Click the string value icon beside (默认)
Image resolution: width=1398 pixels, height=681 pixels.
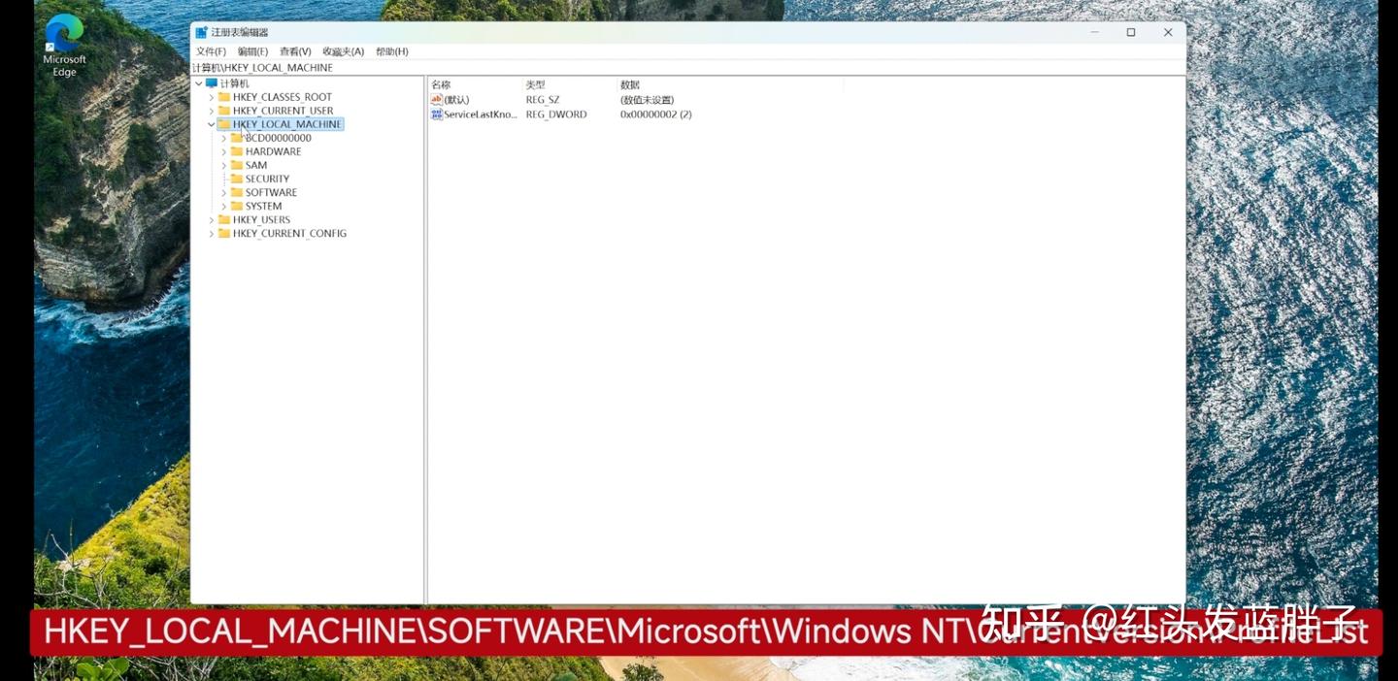pos(436,99)
